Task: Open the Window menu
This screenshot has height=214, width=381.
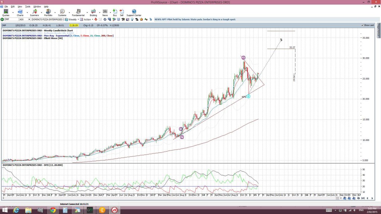Action: pos(37,7)
